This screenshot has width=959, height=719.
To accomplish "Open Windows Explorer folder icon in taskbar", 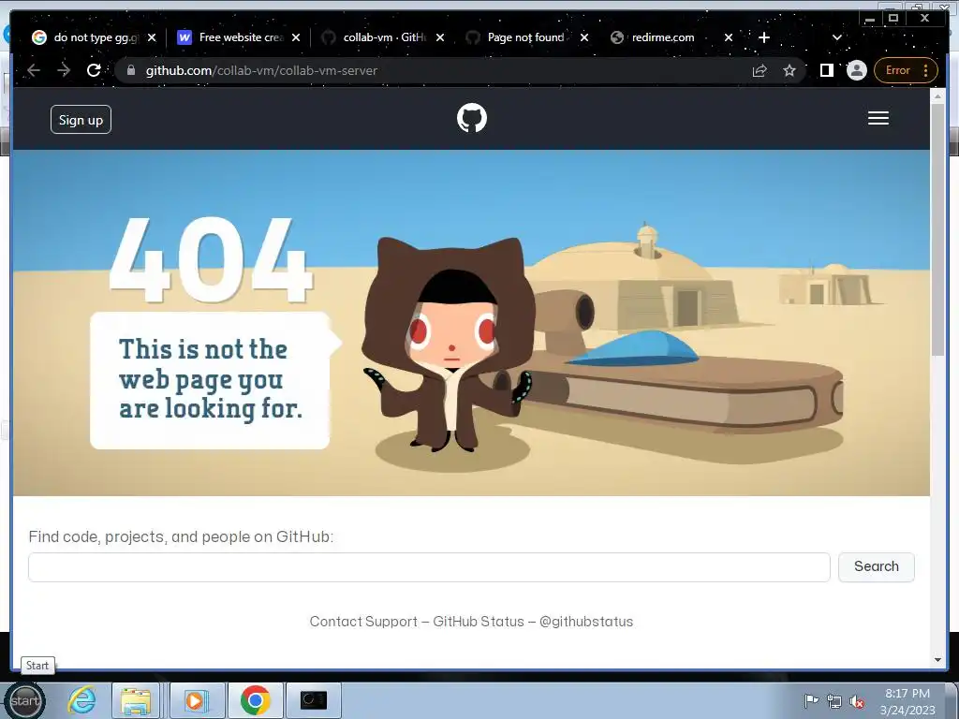I will [x=136, y=700].
